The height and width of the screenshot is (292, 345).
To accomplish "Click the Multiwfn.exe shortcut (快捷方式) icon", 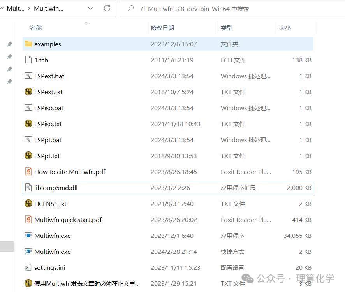I will (28, 252).
